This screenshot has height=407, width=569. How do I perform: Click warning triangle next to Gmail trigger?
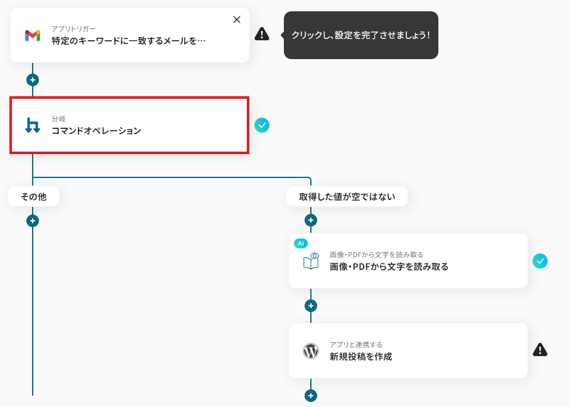pos(262,34)
